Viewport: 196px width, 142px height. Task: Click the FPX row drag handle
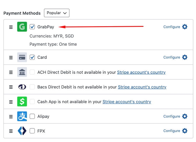[x=11, y=131]
